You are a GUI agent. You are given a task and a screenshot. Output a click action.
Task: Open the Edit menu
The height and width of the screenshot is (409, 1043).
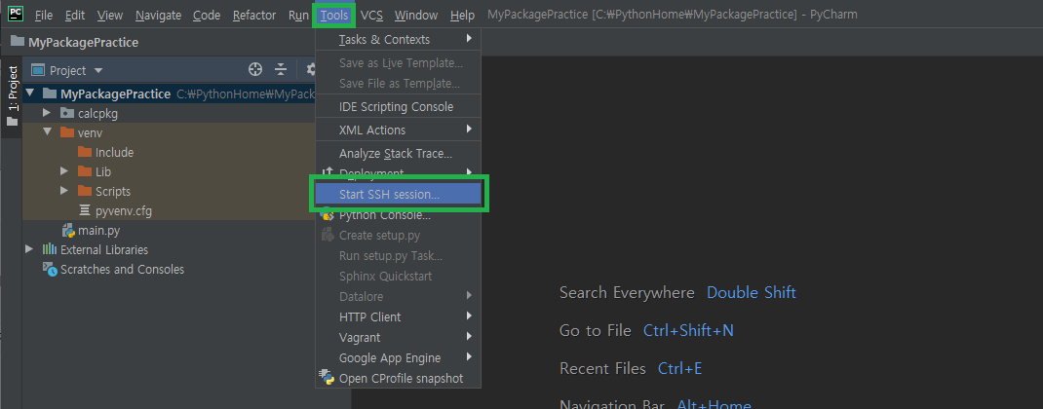(74, 15)
